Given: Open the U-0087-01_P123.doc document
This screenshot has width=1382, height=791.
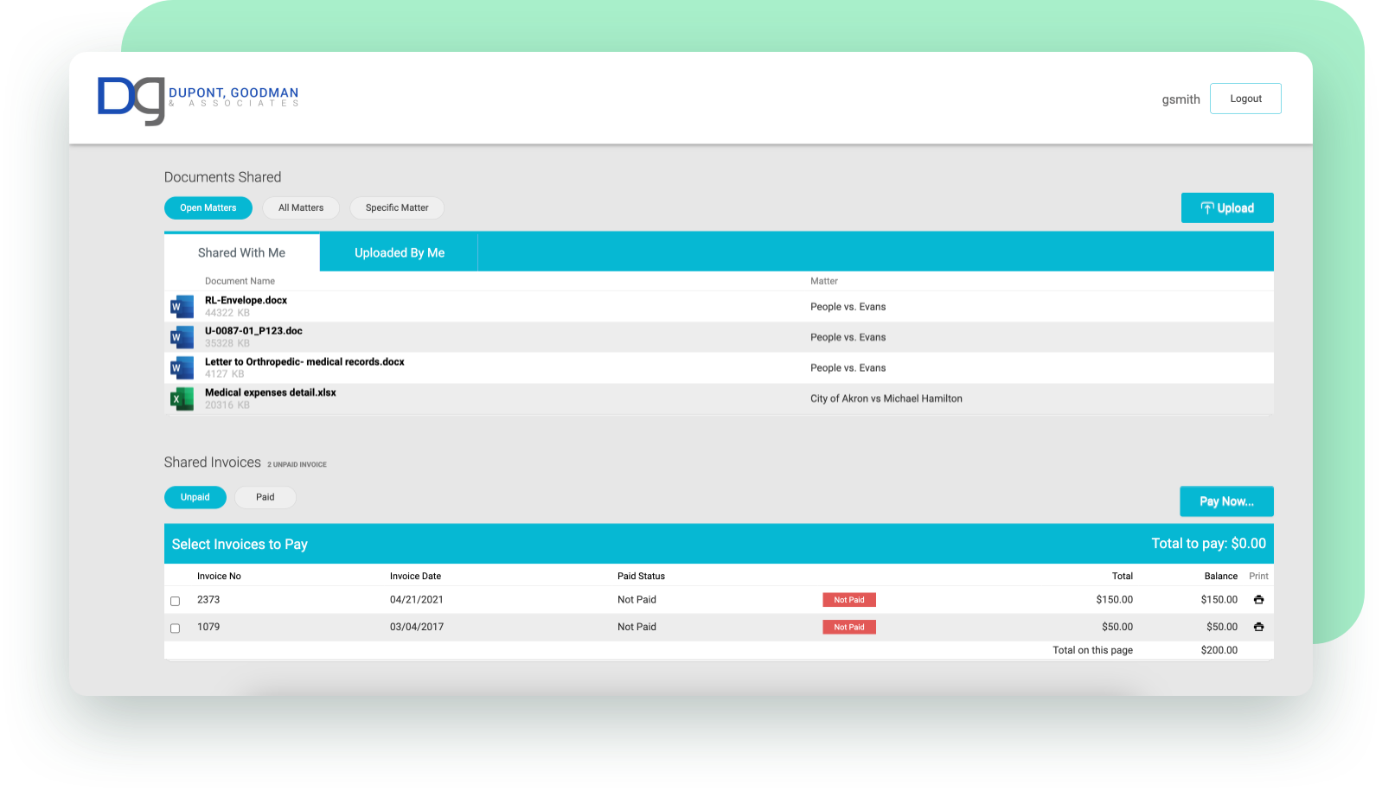Looking at the screenshot, I should click(x=254, y=331).
